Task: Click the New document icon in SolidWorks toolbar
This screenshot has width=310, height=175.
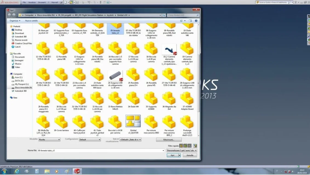Action: (x=66, y=2)
